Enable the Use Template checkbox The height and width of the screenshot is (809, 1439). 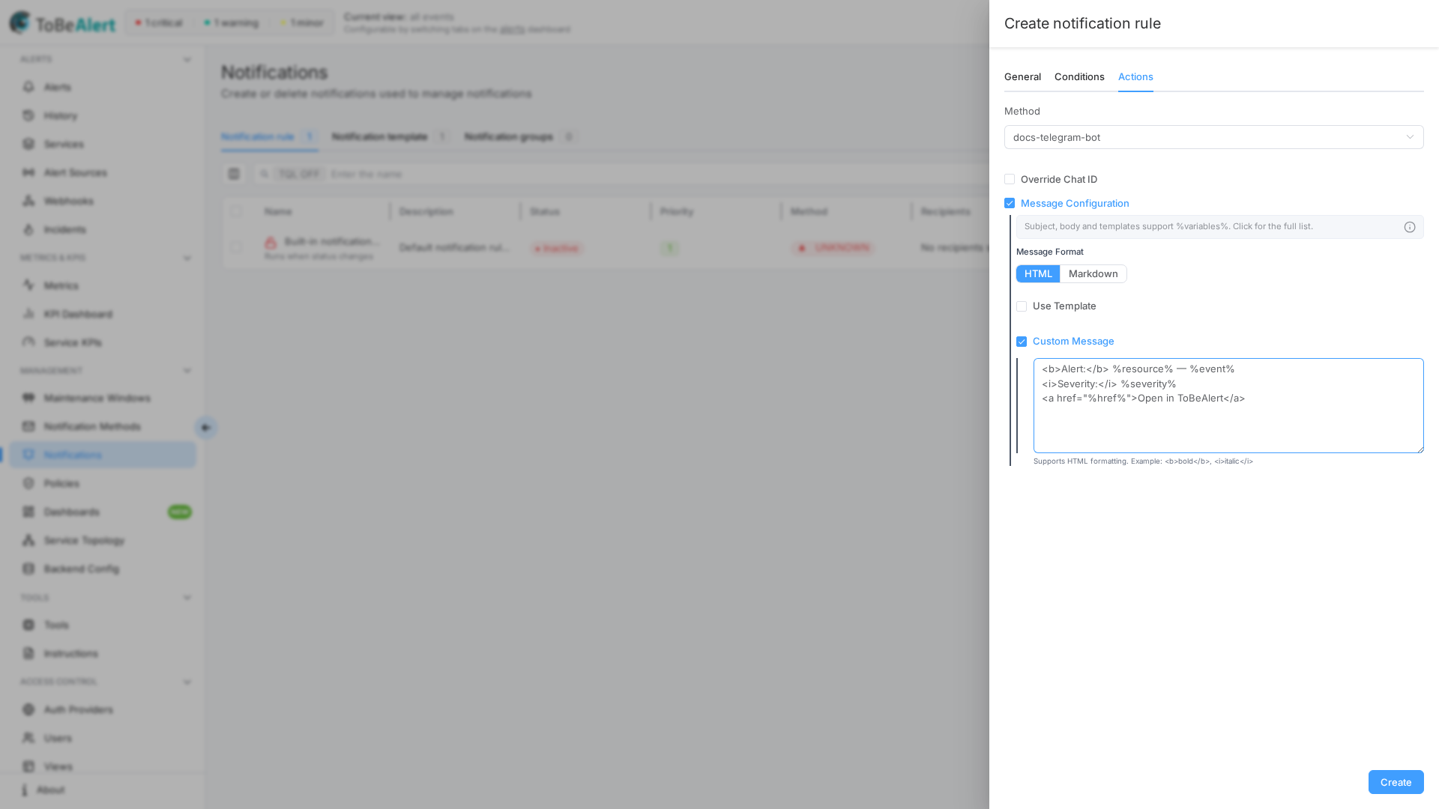[x=1022, y=306]
